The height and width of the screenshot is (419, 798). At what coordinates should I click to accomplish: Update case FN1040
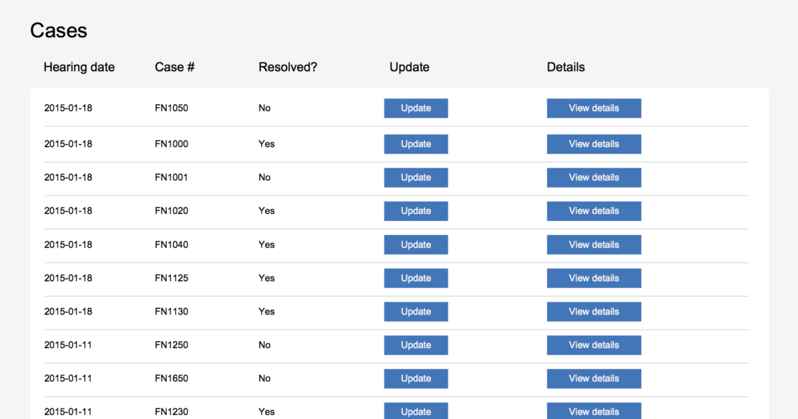(x=416, y=245)
